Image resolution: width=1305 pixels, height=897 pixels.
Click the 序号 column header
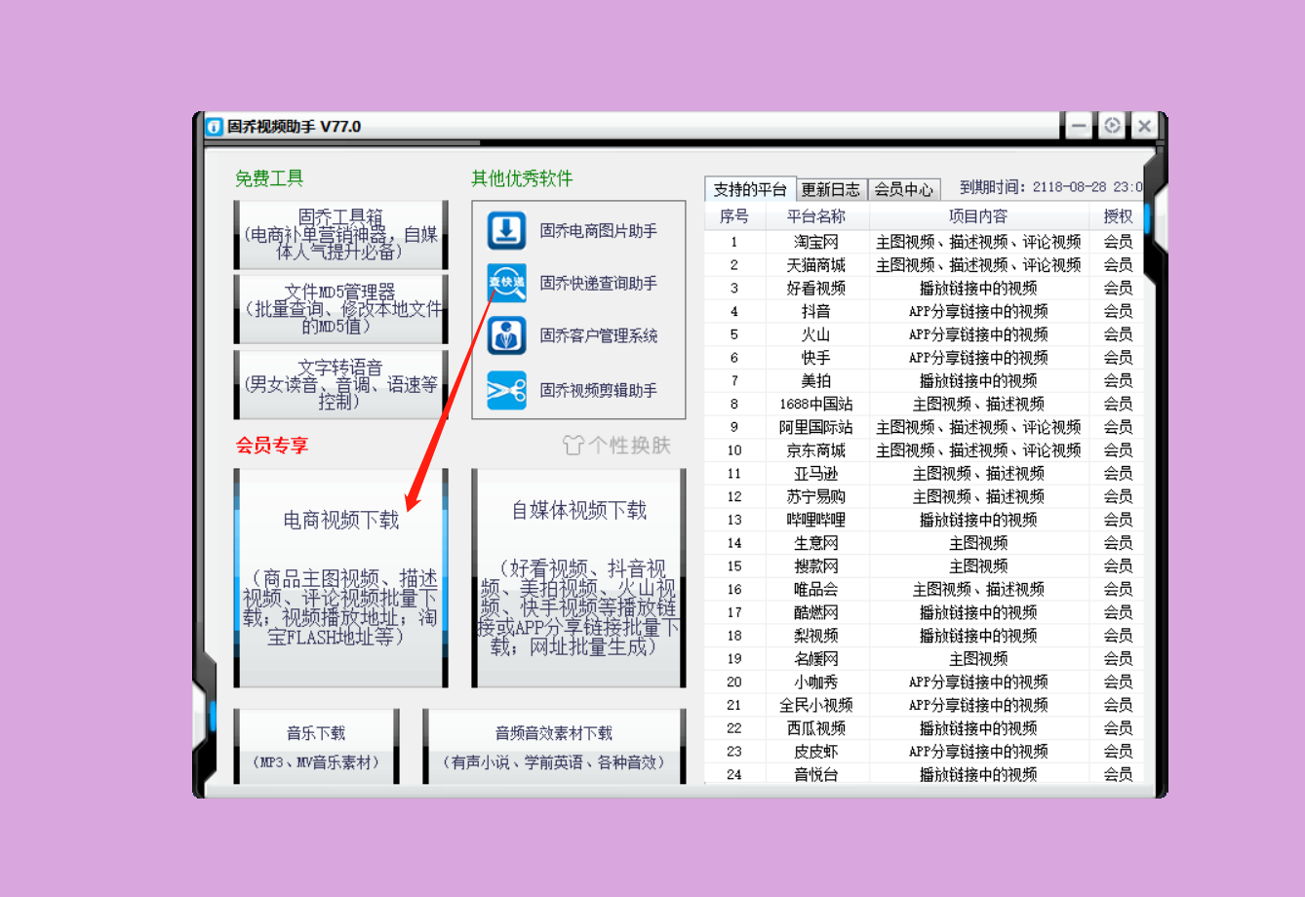click(x=734, y=216)
